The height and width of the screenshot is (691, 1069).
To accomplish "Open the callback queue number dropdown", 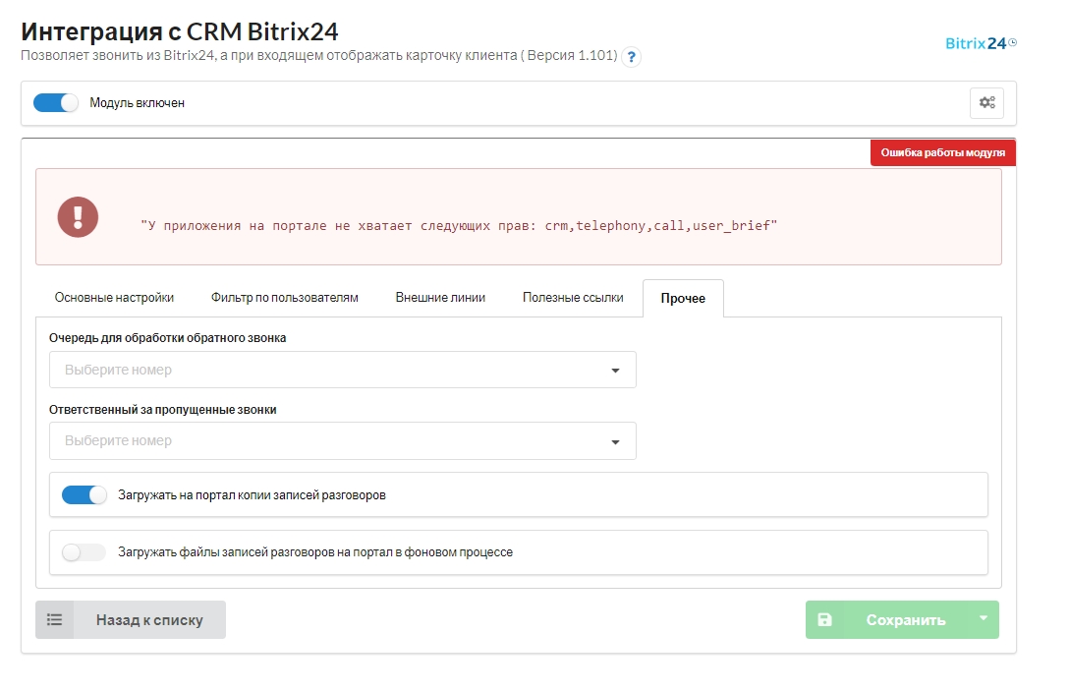I will [342, 371].
